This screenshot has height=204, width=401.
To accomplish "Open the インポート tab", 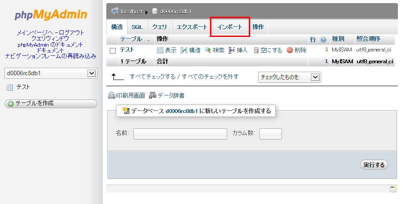I will (230, 27).
